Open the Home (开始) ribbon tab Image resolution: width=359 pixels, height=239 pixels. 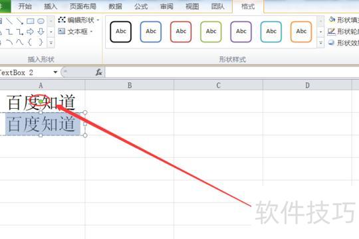(25, 6)
